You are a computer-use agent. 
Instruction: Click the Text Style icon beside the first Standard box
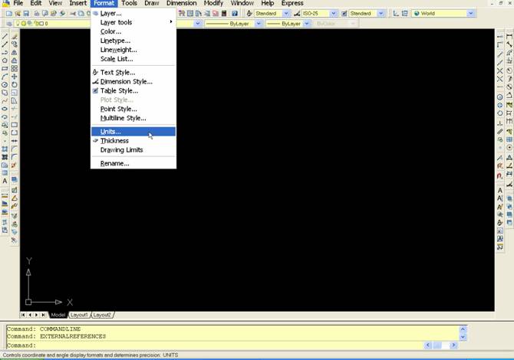(x=249, y=14)
